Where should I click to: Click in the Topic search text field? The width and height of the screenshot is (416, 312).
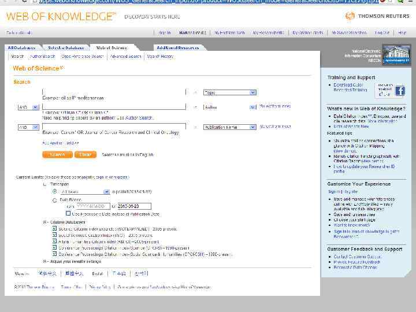tap(114, 92)
